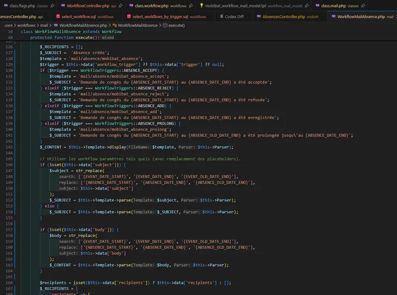
Task: Click the Codex Diff tab icon
Action: [x=221, y=16]
